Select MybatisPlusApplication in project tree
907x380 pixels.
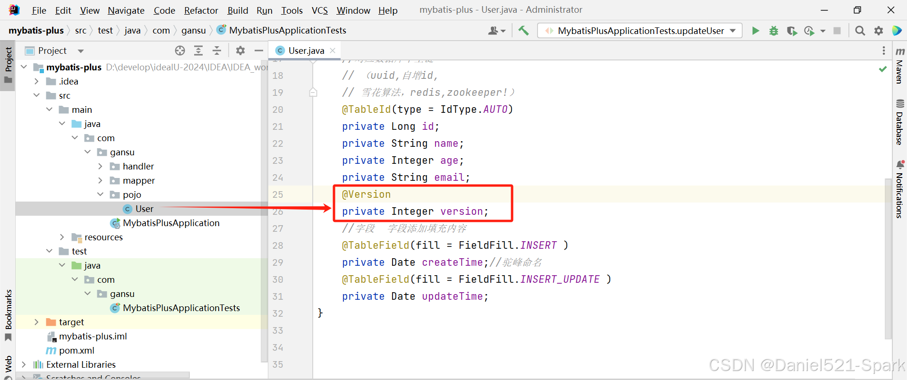point(165,223)
